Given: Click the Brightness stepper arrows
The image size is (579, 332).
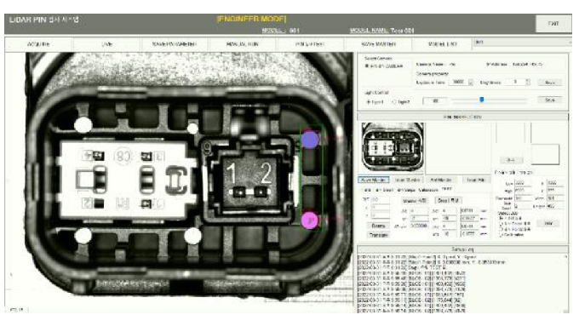Looking at the screenshot, I should [x=528, y=82].
